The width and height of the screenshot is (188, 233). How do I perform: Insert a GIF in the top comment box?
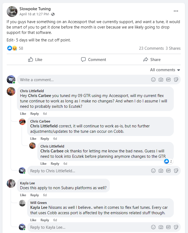point(168,80)
